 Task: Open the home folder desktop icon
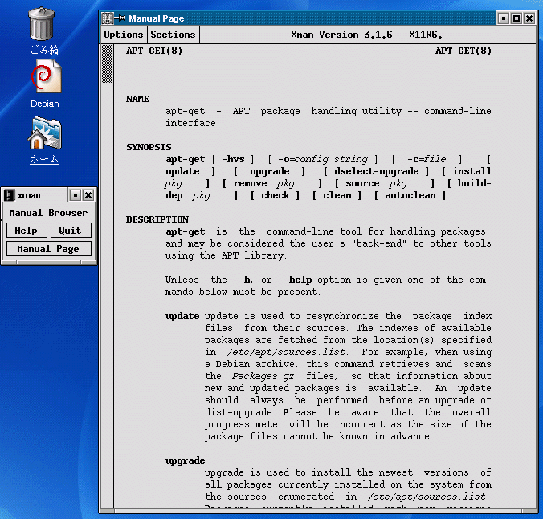tap(45, 133)
